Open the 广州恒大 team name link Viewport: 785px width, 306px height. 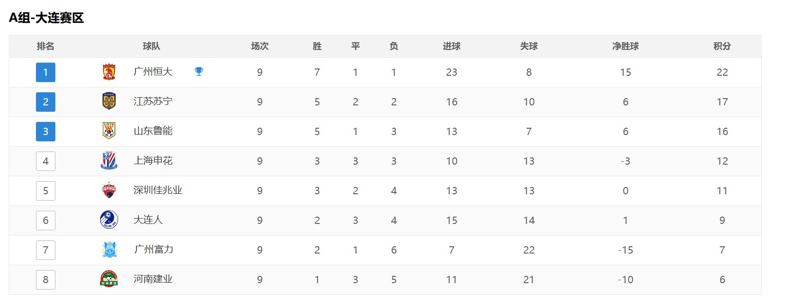153,72
